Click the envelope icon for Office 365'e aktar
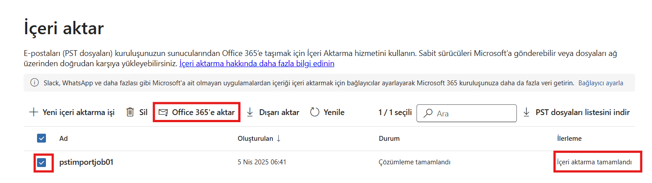The width and height of the screenshot is (652, 183). 163,112
